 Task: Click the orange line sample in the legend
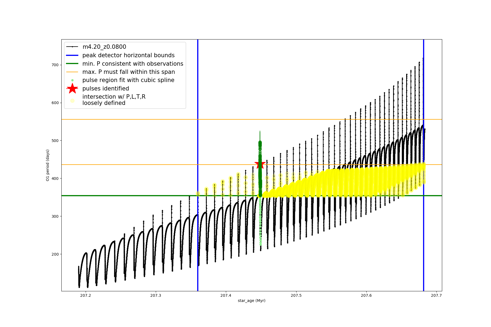pos(72,72)
